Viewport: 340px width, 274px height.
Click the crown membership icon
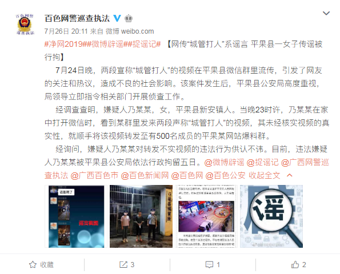[129, 18]
